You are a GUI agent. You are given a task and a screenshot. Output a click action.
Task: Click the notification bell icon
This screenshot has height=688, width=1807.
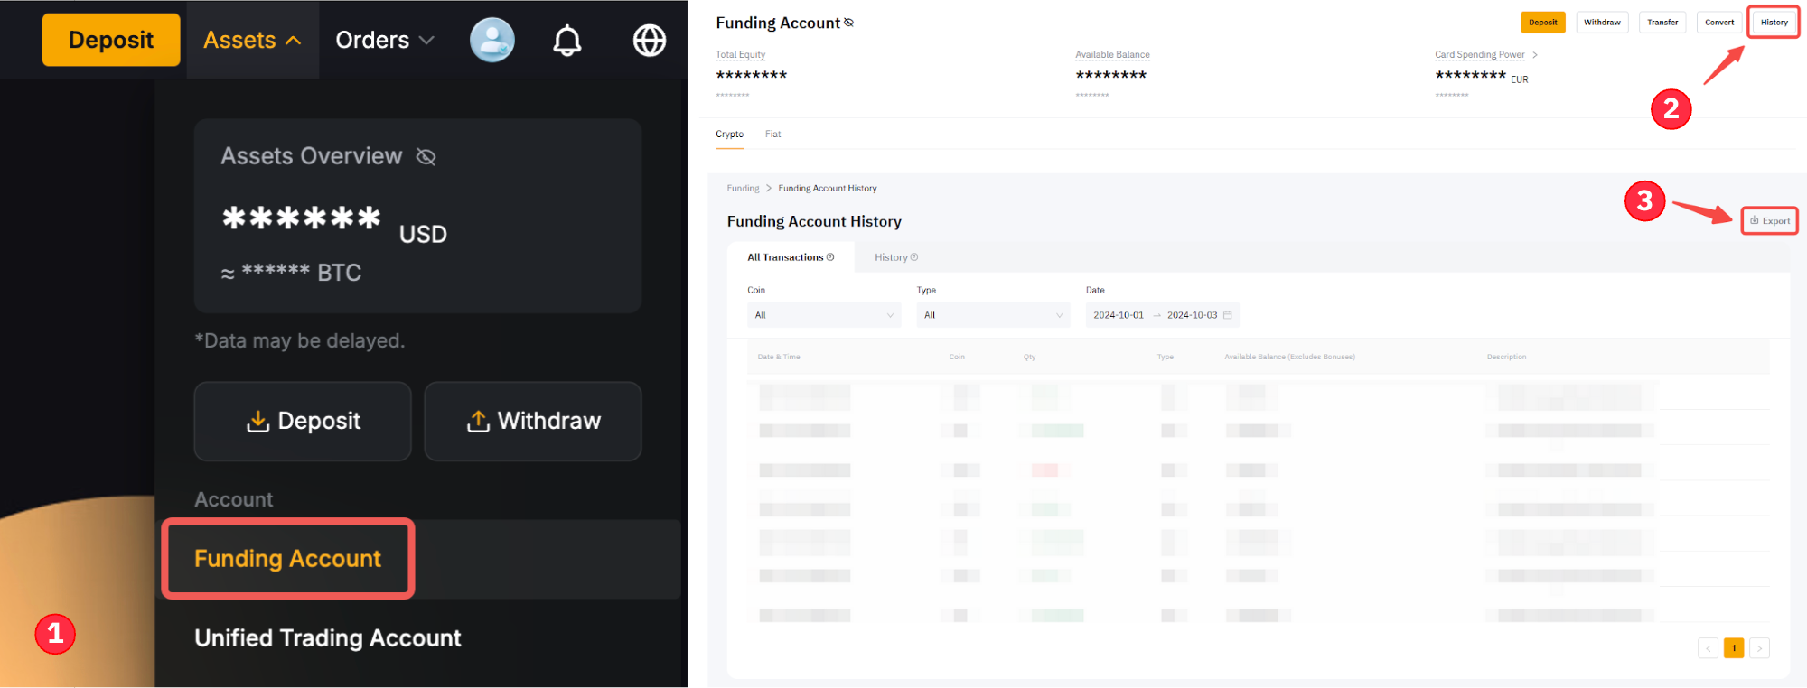click(x=567, y=41)
